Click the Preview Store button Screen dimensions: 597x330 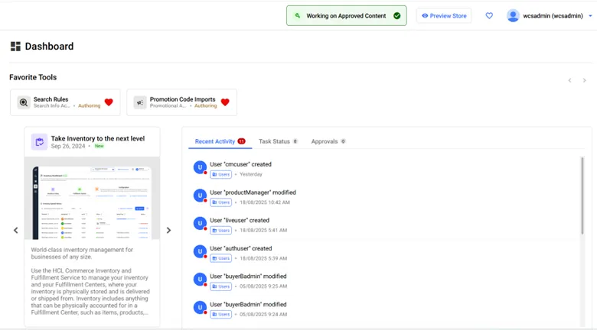click(444, 15)
